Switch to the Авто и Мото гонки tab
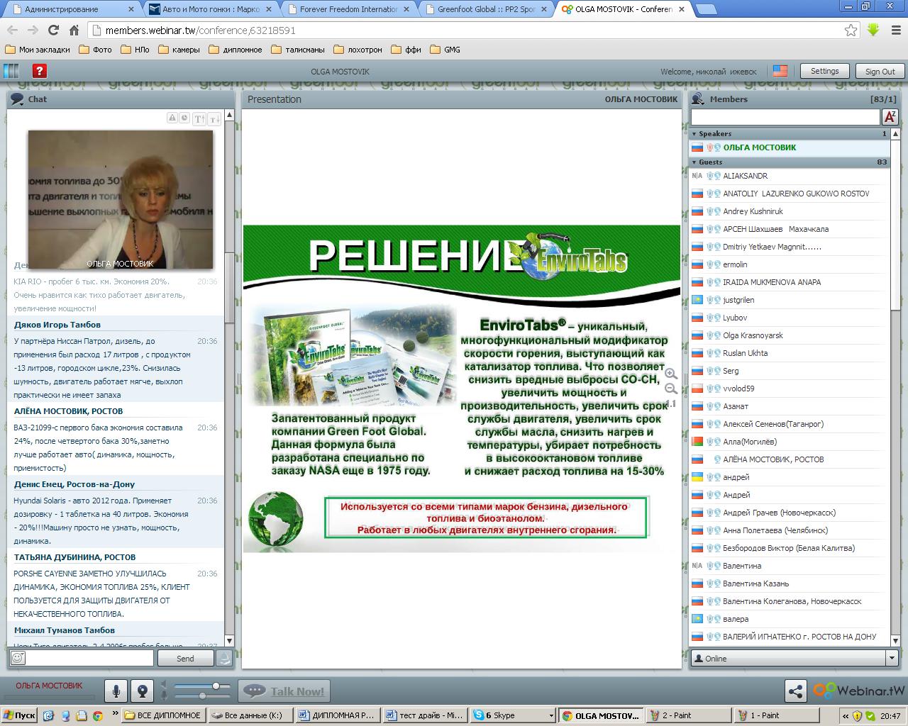Viewport: 908px width, 726px height. (x=210, y=9)
